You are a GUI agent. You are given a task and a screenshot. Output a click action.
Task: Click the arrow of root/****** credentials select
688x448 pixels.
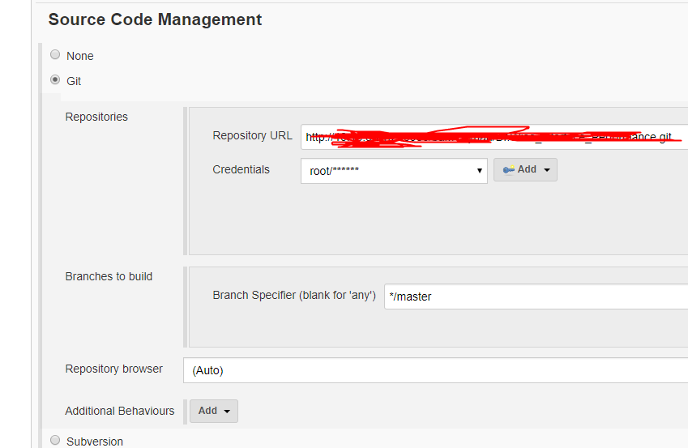479,171
